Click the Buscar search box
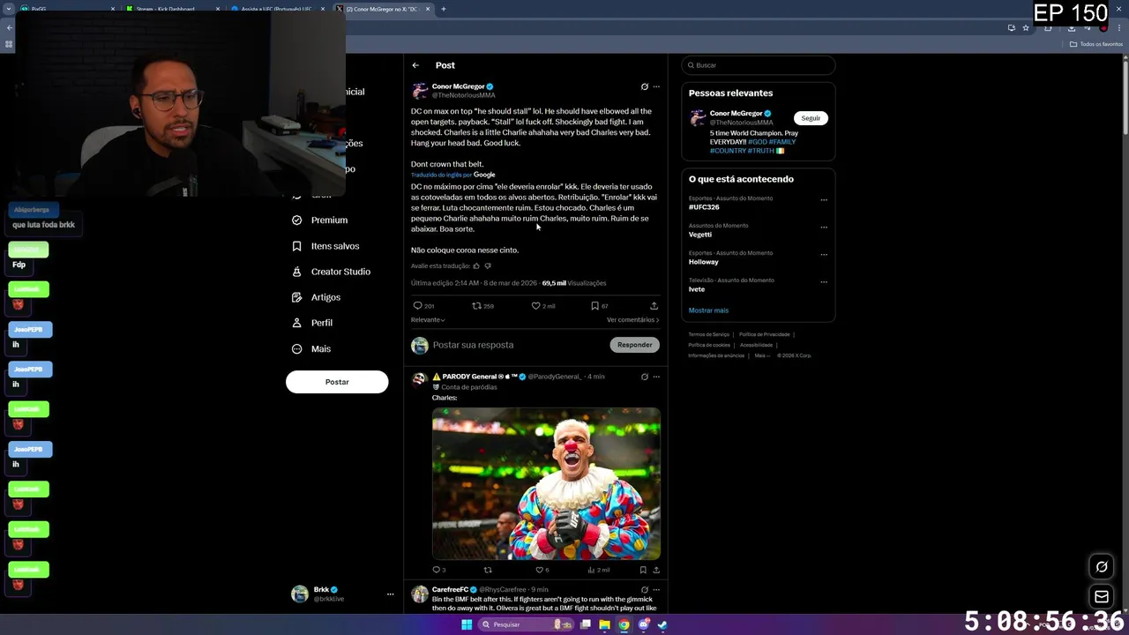The width and height of the screenshot is (1129, 635). [x=758, y=65]
